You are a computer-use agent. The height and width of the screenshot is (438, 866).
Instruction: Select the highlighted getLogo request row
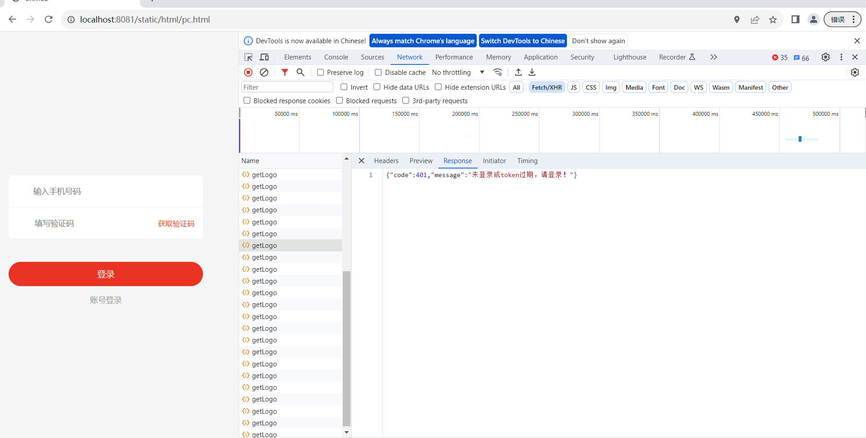click(290, 246)
